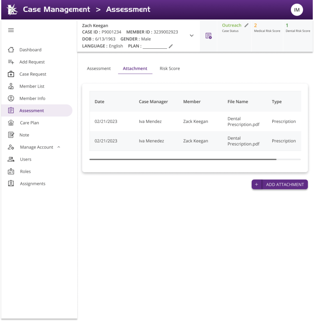314x321 pixels.
Task: Click the Dashboard home icon
Action: (x=11, y=50)
